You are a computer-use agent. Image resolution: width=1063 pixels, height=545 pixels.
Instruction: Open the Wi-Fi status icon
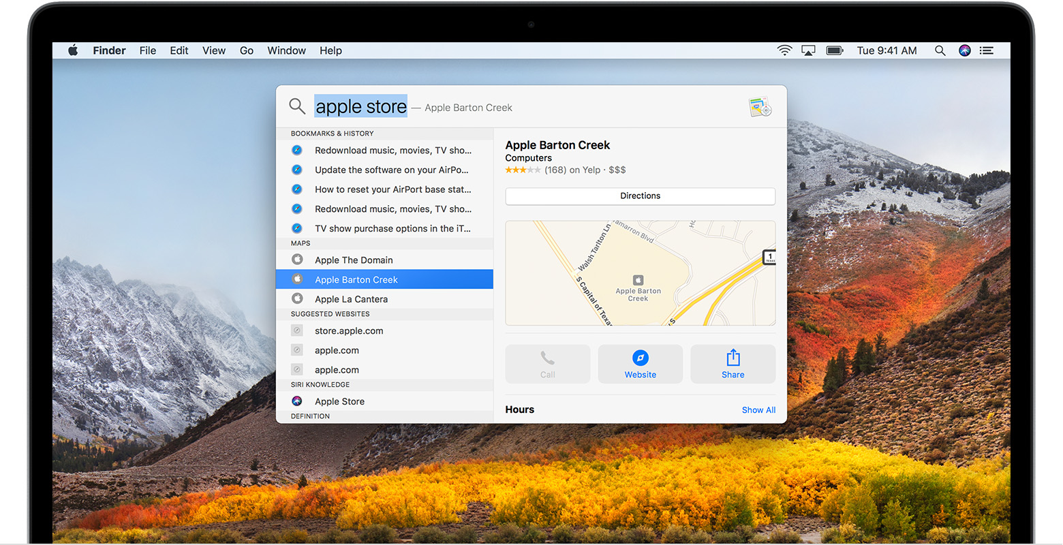784,50
